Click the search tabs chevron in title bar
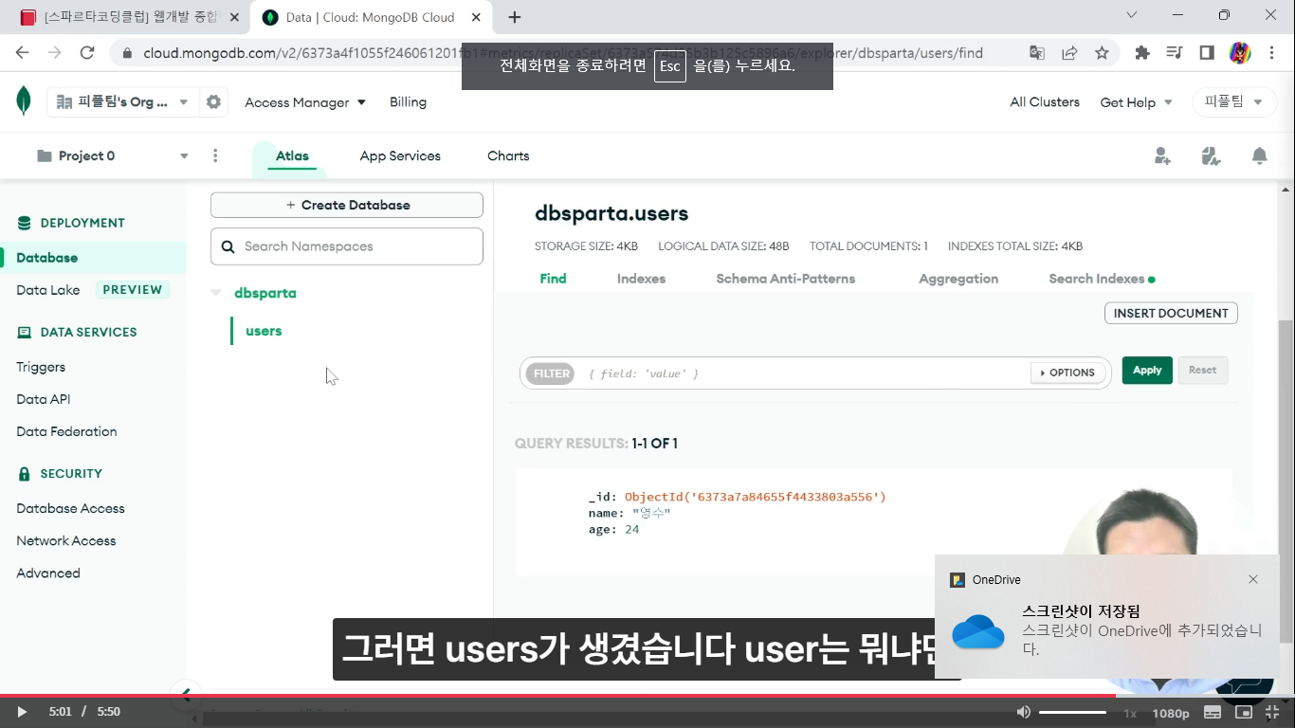Image resolution: width=1295 pixels, height=728 pixels. (1131, 15)
